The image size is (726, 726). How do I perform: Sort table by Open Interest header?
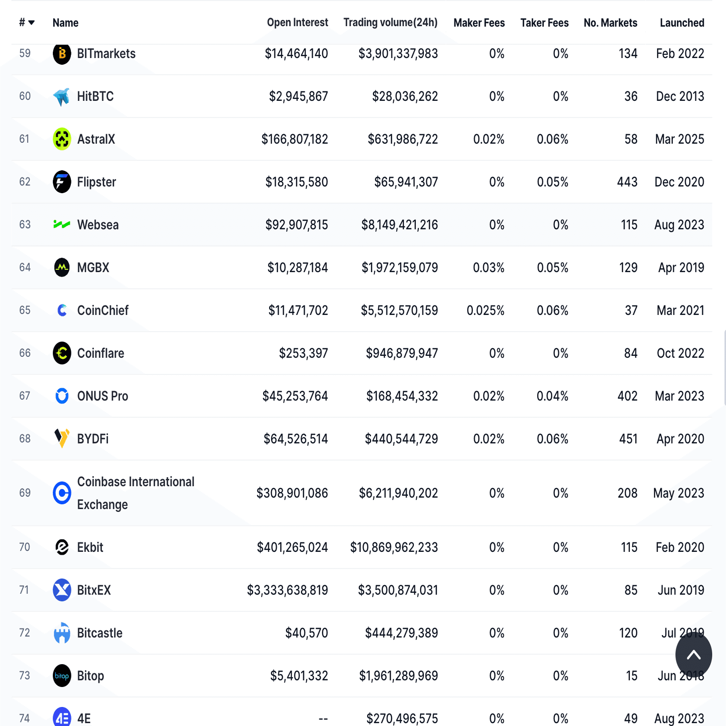click(297, 22)
